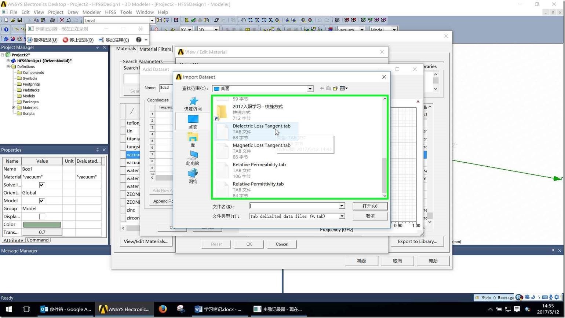Click the blue Help question mark icon
The width and height of the screenshot is (565, 318).
(6, 30)
